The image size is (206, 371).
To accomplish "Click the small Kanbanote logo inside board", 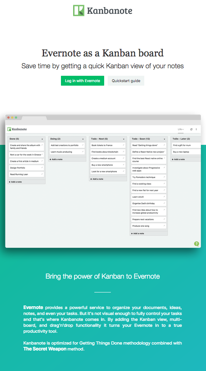I will [17, 129].
